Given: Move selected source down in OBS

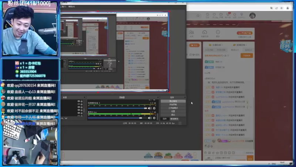Looking at the screenshot, I should coord(66,118).
